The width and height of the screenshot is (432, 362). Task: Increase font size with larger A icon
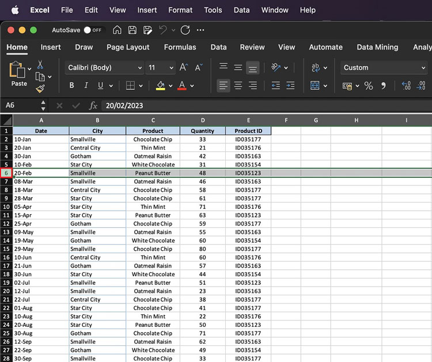coord(184,67)
